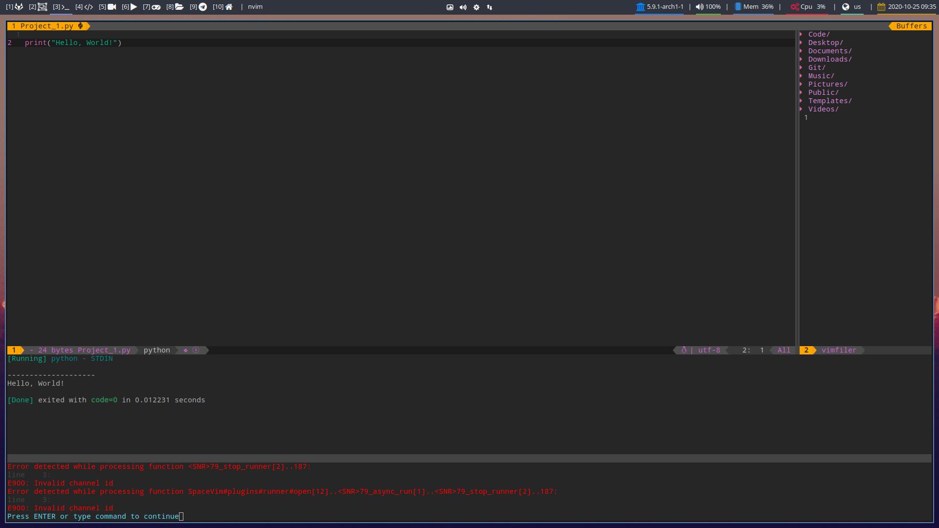This screenshot has height=528, width=939.
Task: Click the '[Running] python - STDIN' line
Action: [x=60, y=358]
